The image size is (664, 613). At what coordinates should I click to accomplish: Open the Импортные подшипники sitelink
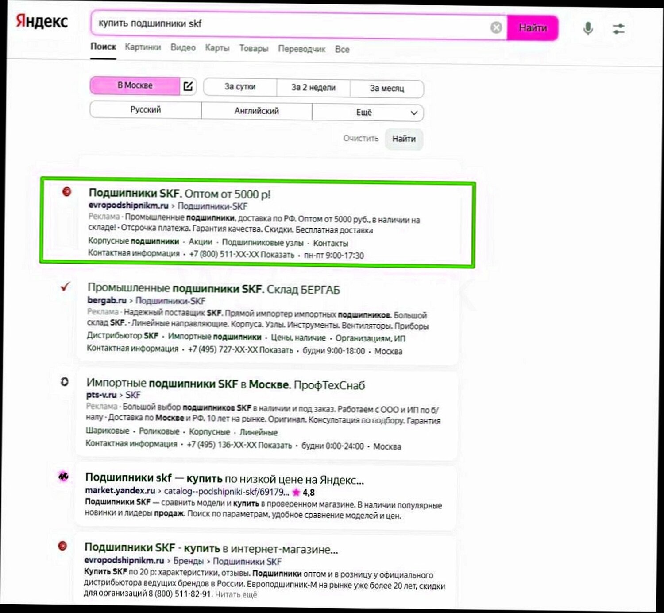[215, 337]
